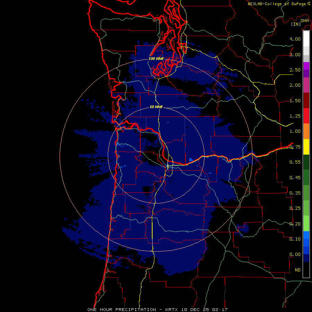
Task: Click the 1.00 legend value
Action: (x=295, y=131)
